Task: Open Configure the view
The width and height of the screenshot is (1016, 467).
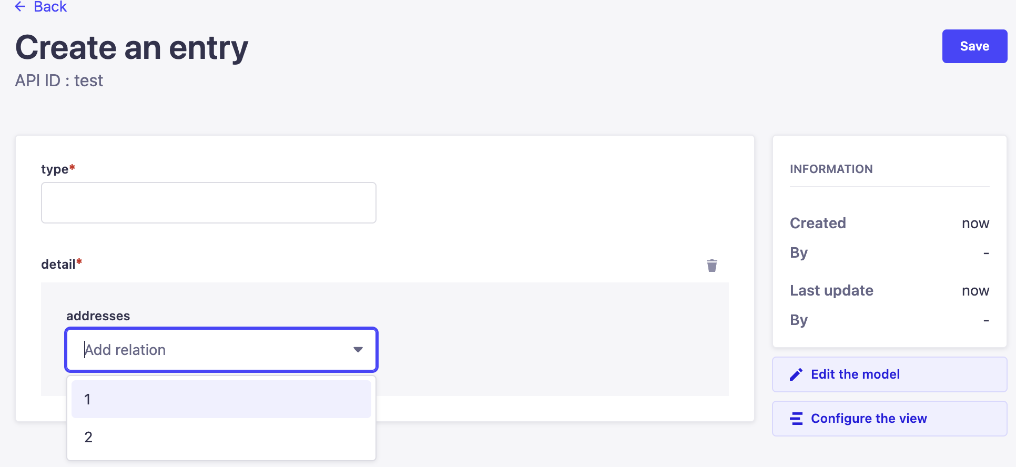Action: click(x=869, y=419)
